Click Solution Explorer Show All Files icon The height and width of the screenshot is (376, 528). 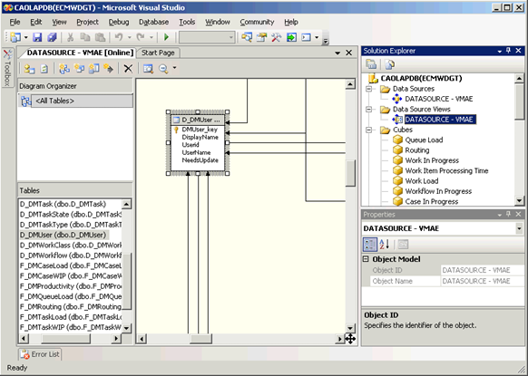(389, 64)
